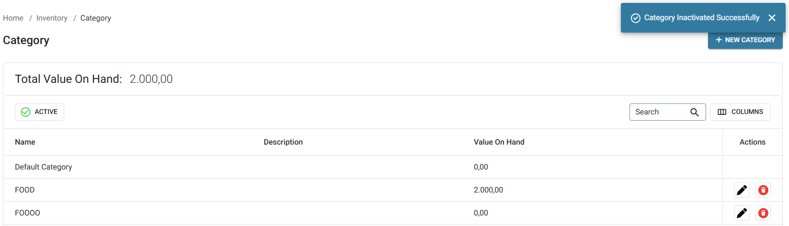Click the magnifier icon in the search box
The image size is (789, 226).
(694, 112)
